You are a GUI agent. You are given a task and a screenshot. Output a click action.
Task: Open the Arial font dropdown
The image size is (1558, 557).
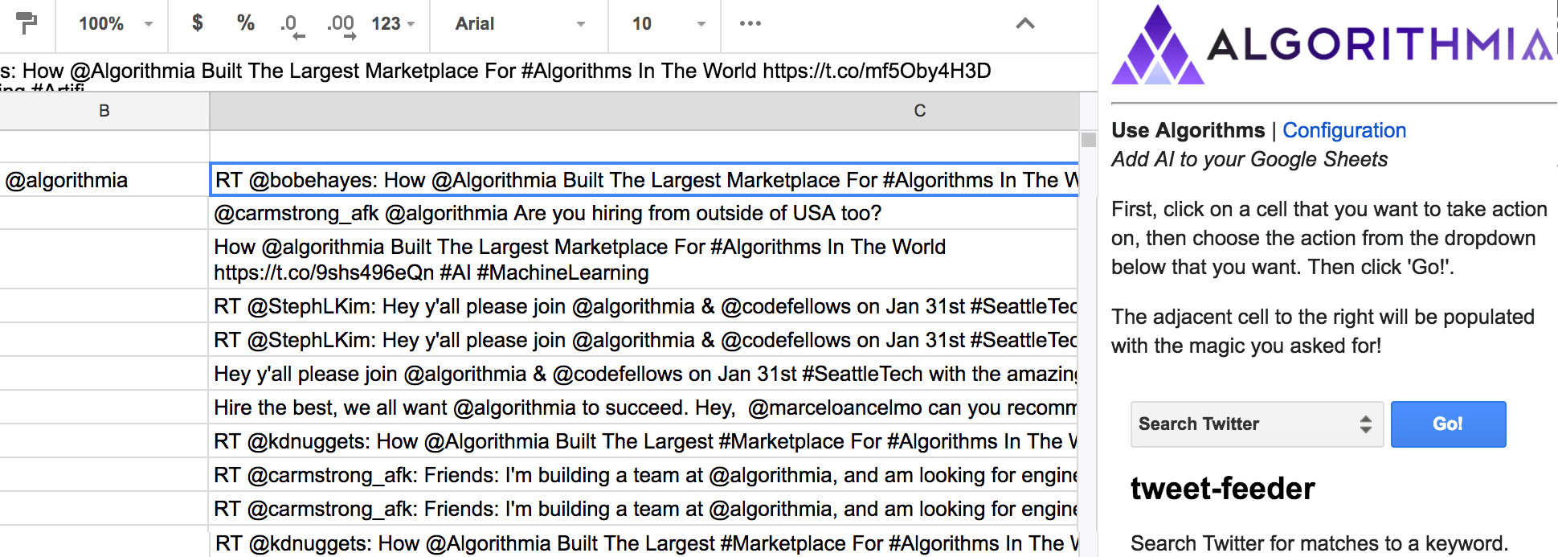point(520,23)
